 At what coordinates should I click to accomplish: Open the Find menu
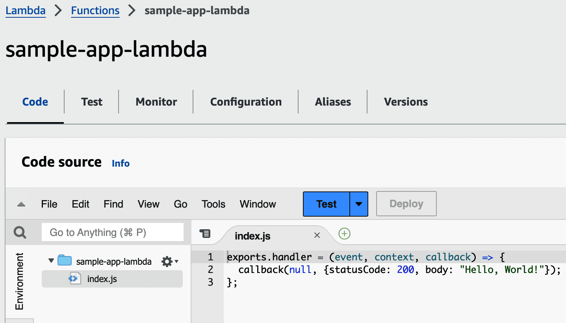[113, 204]
